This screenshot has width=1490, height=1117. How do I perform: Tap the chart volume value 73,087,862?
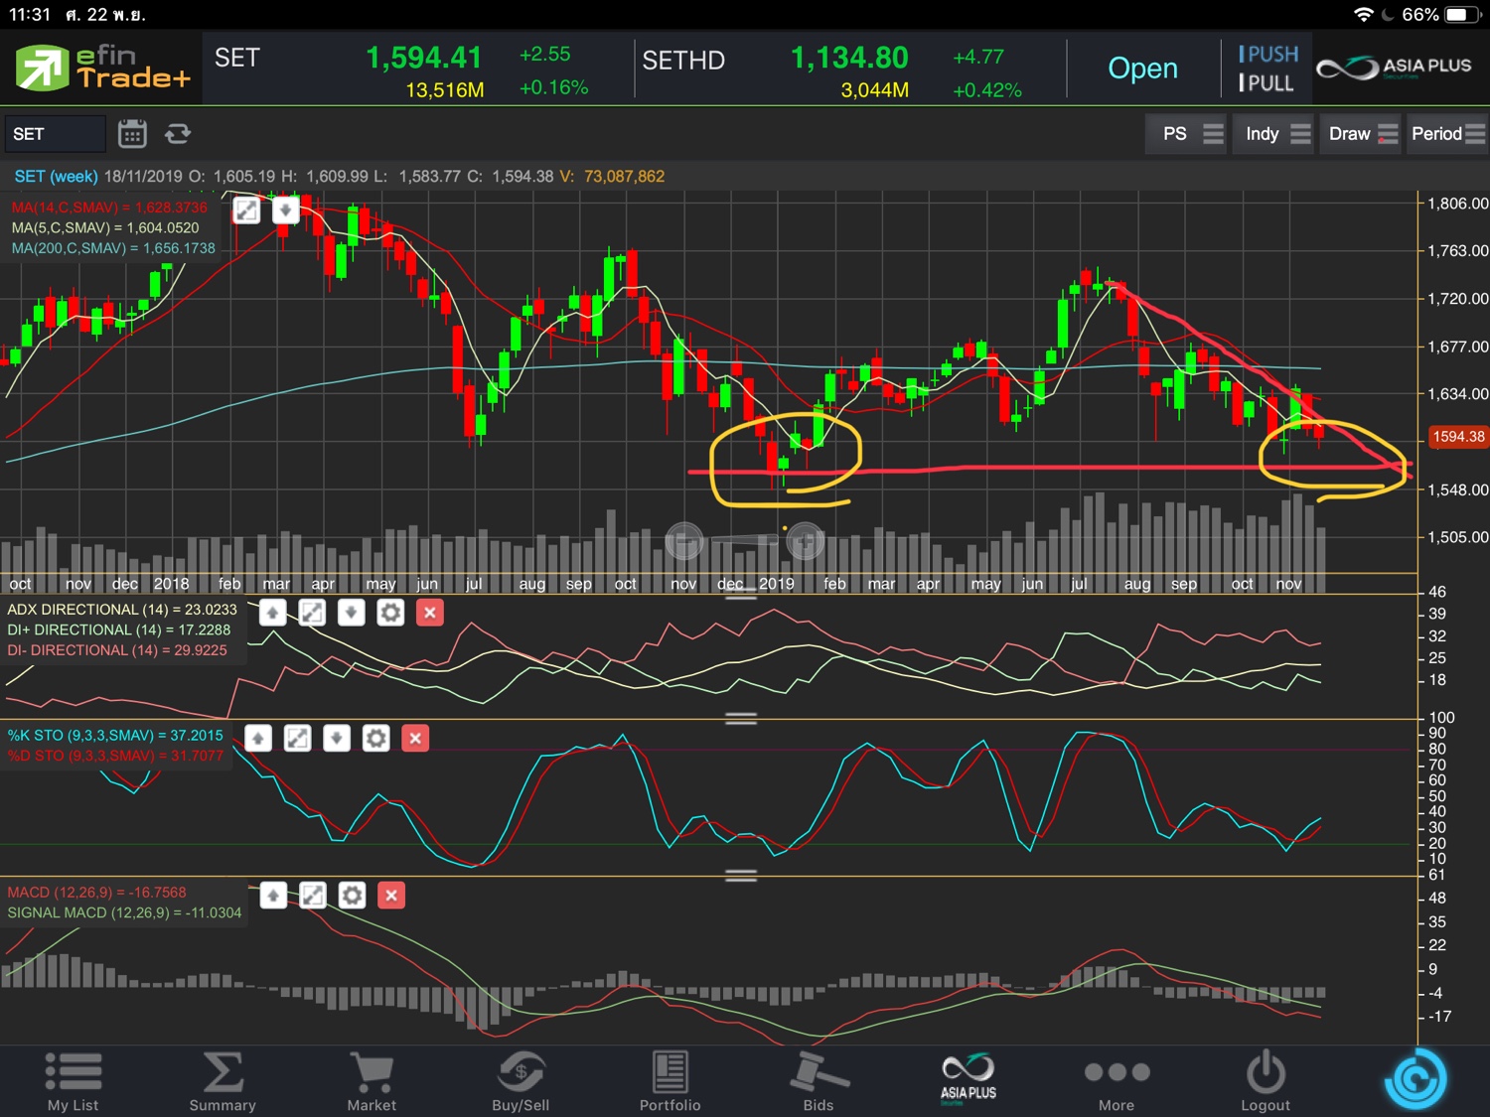pyautogui.click(x=625, y=177)
